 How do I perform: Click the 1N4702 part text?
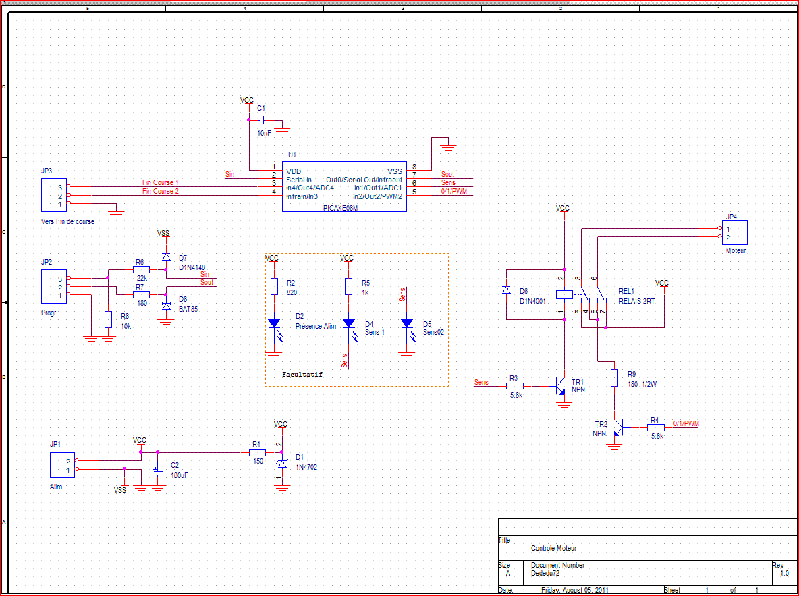point(306,467)
